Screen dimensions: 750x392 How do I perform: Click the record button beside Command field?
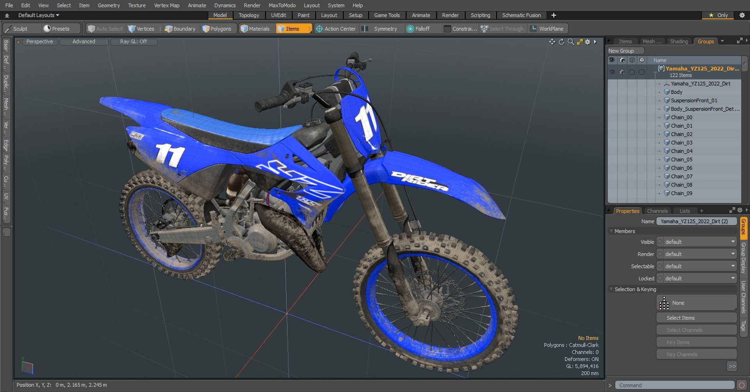[741, 385]
